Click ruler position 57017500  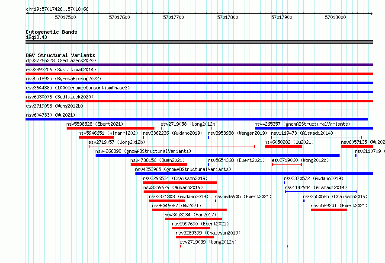click(x=66, y=17)
